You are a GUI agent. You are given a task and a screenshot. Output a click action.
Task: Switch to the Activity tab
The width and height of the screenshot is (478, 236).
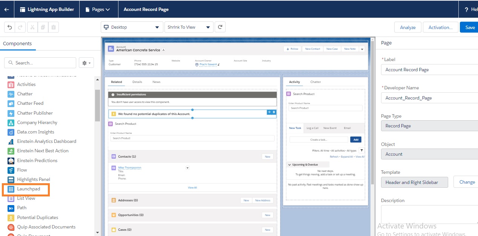[x=294, y=82]
